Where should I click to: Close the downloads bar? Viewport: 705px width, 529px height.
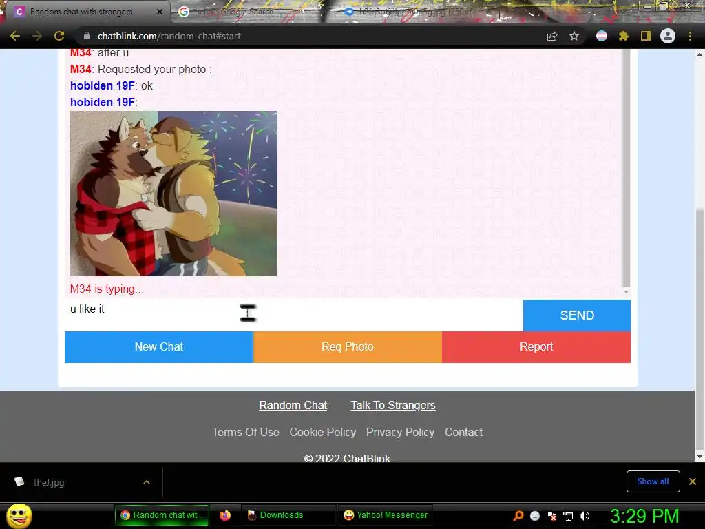click(x=693, y=481)
